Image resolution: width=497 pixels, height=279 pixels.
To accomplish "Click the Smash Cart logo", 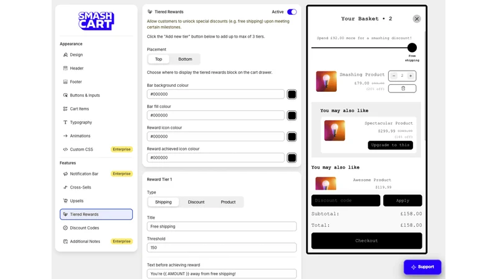I will [x=96, y=21].
